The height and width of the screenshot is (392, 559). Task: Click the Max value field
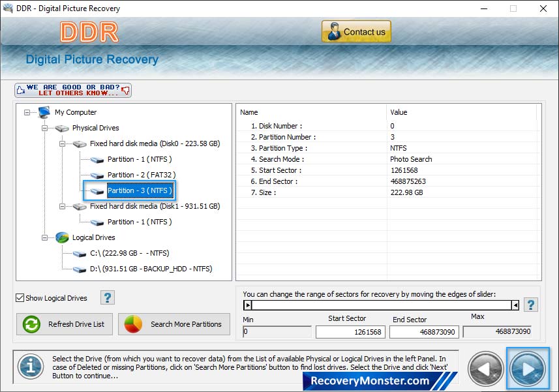tap(497, 332)
